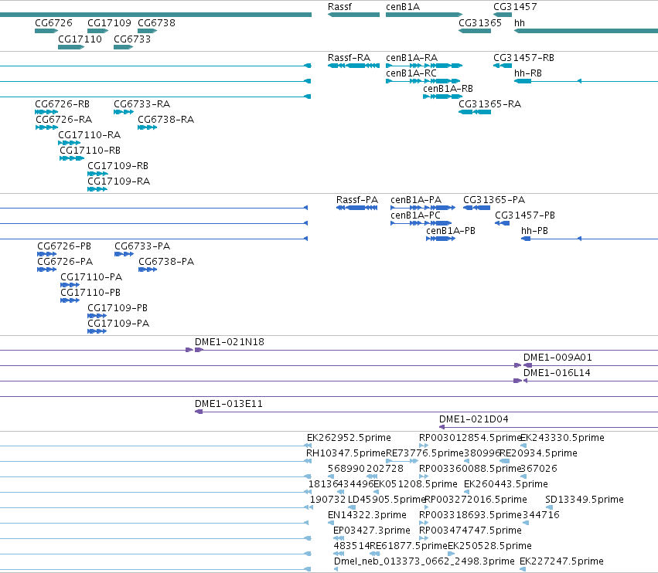658x573 pixels.
Task: Select the hh-RB transcript
Action: [586, 81]
